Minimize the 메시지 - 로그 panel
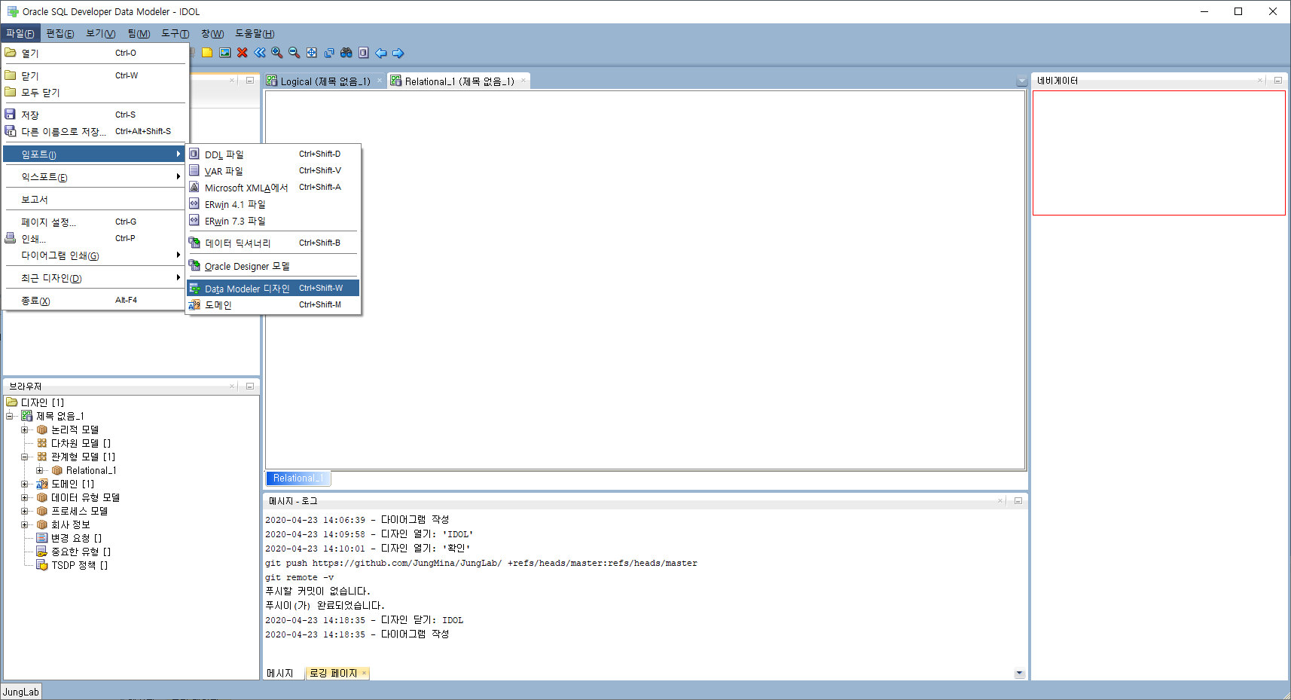 click(x=1018, y=500)
